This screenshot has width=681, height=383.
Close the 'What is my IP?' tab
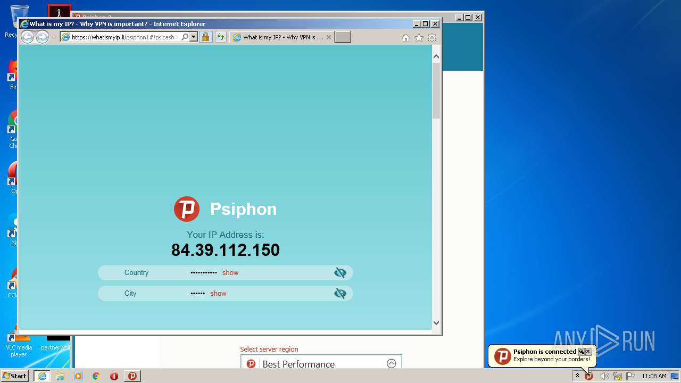(x=329, y=37)
